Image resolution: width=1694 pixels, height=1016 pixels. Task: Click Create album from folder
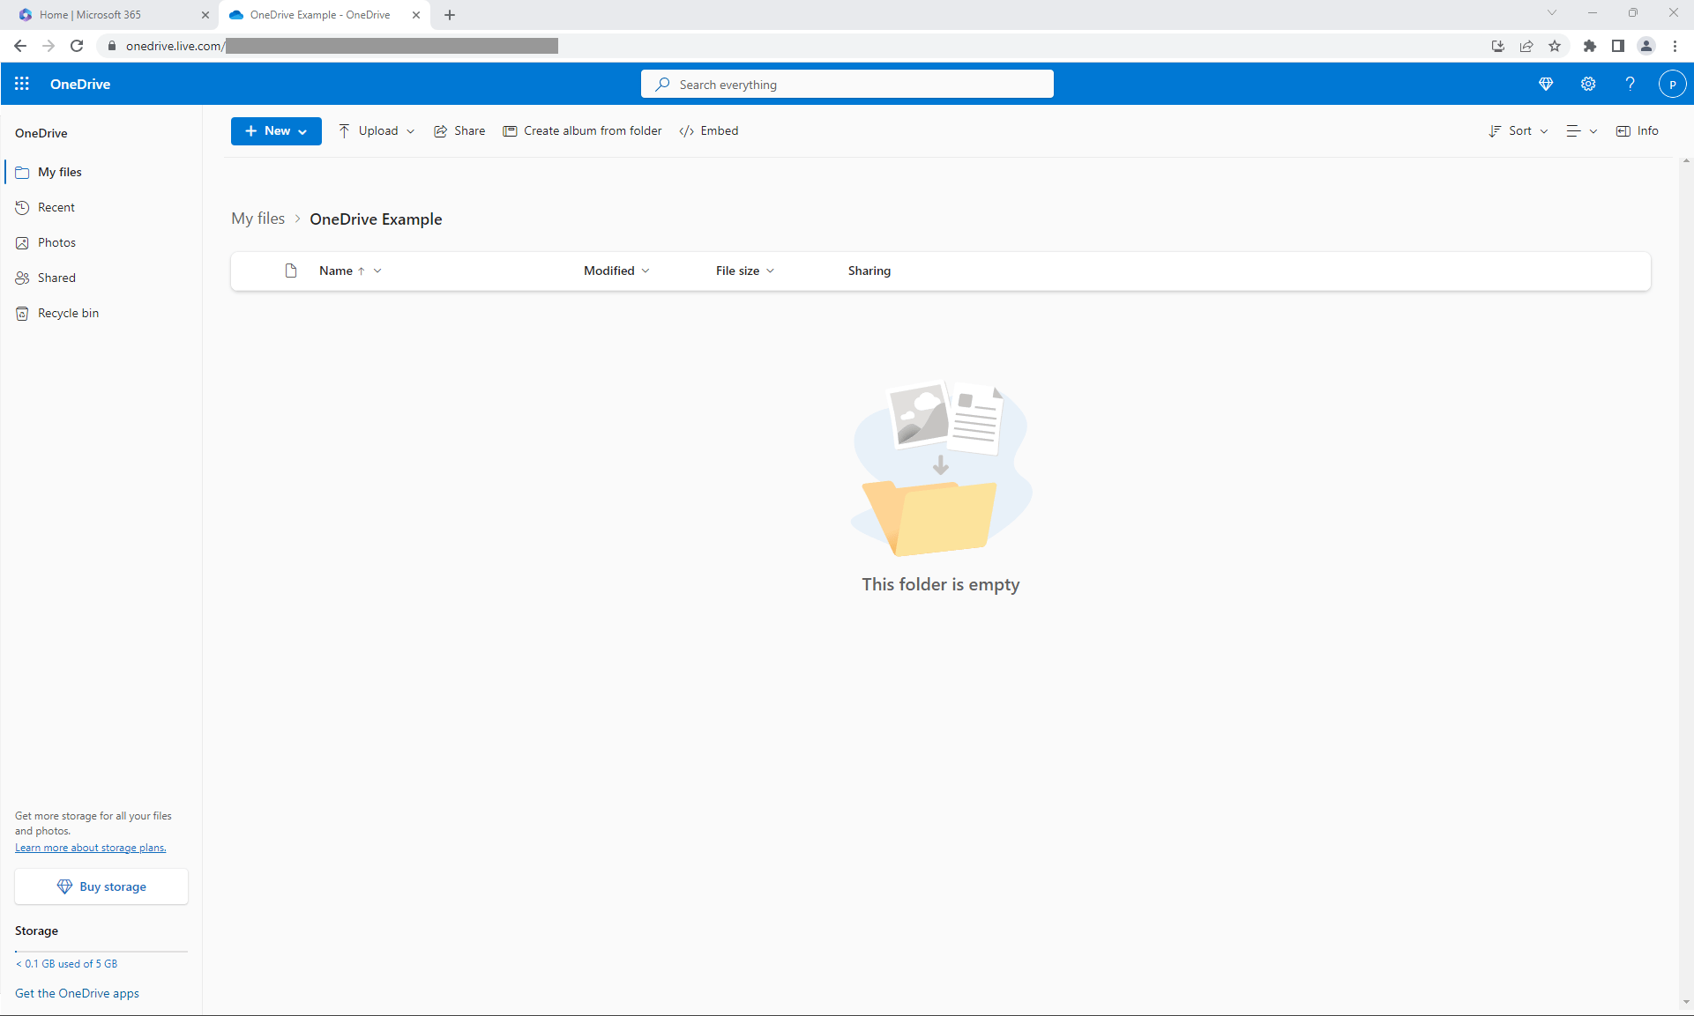pyautogui.click(x=583, y=131)
